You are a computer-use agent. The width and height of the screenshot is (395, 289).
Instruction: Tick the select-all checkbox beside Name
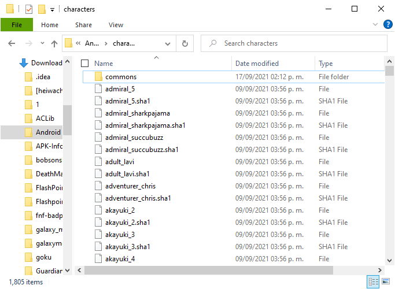(84, 64)
